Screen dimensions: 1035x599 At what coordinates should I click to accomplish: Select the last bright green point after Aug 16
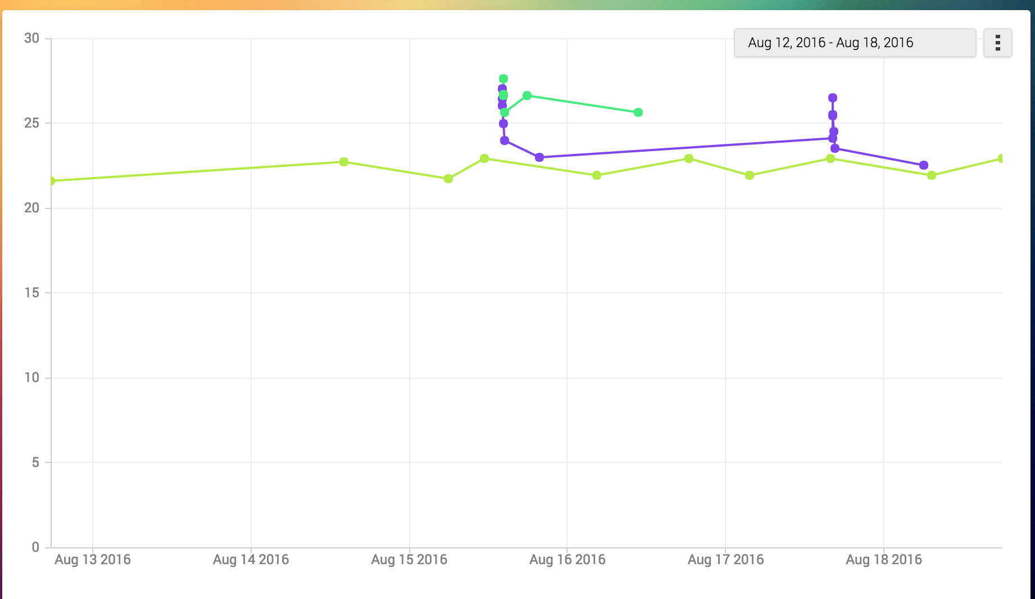click(638, 112)
